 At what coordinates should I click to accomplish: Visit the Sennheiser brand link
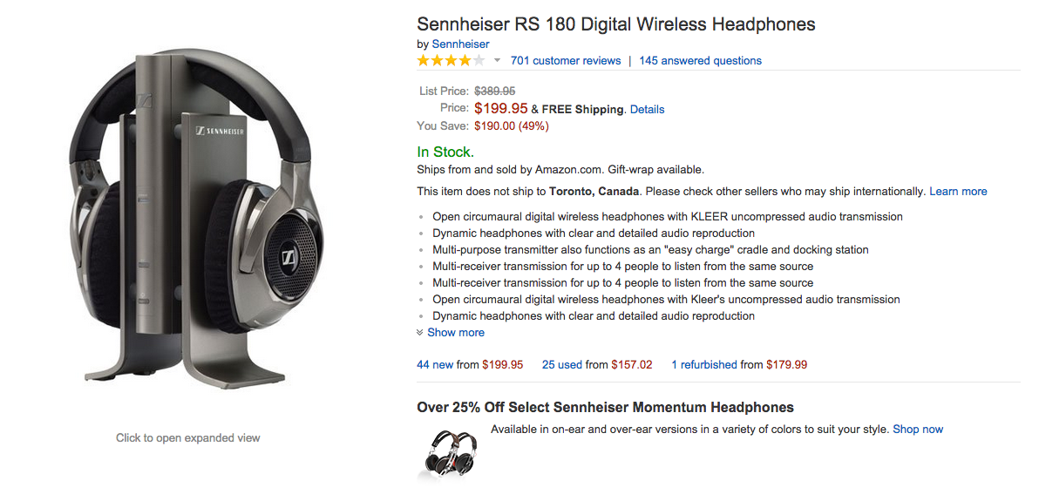pos(460,44)
